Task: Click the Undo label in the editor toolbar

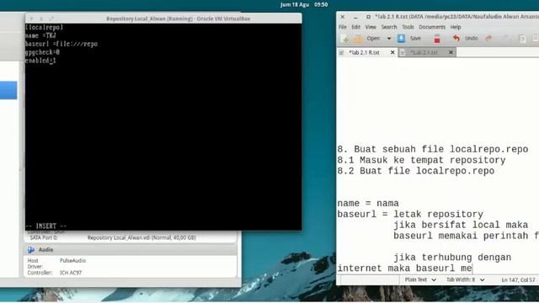Action: click(472, 39)
